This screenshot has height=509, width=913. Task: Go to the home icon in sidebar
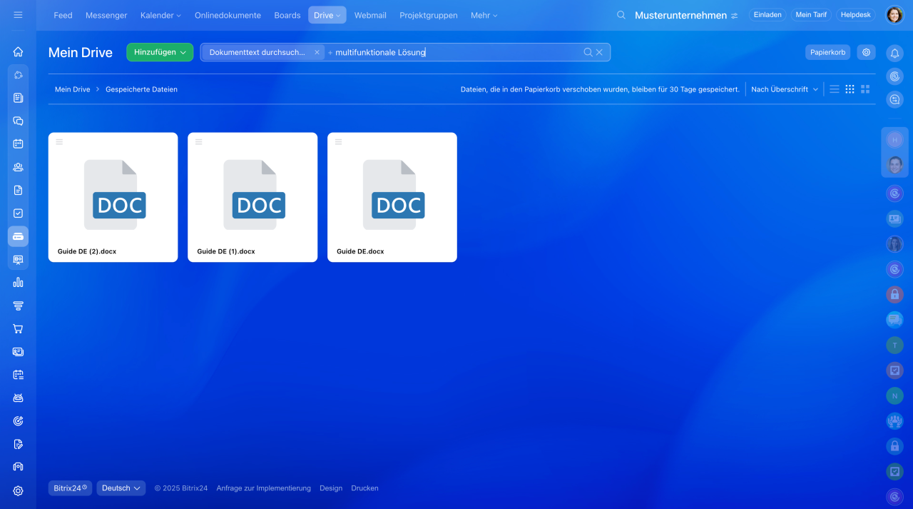click(x=18, y=51)
